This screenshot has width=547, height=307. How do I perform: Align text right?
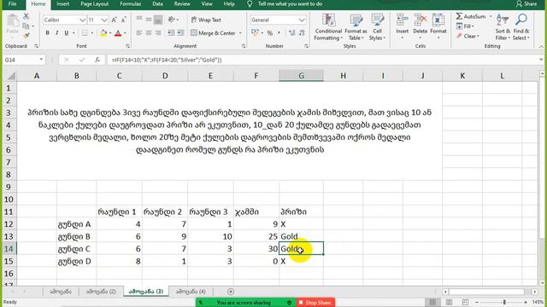(158, 32)
